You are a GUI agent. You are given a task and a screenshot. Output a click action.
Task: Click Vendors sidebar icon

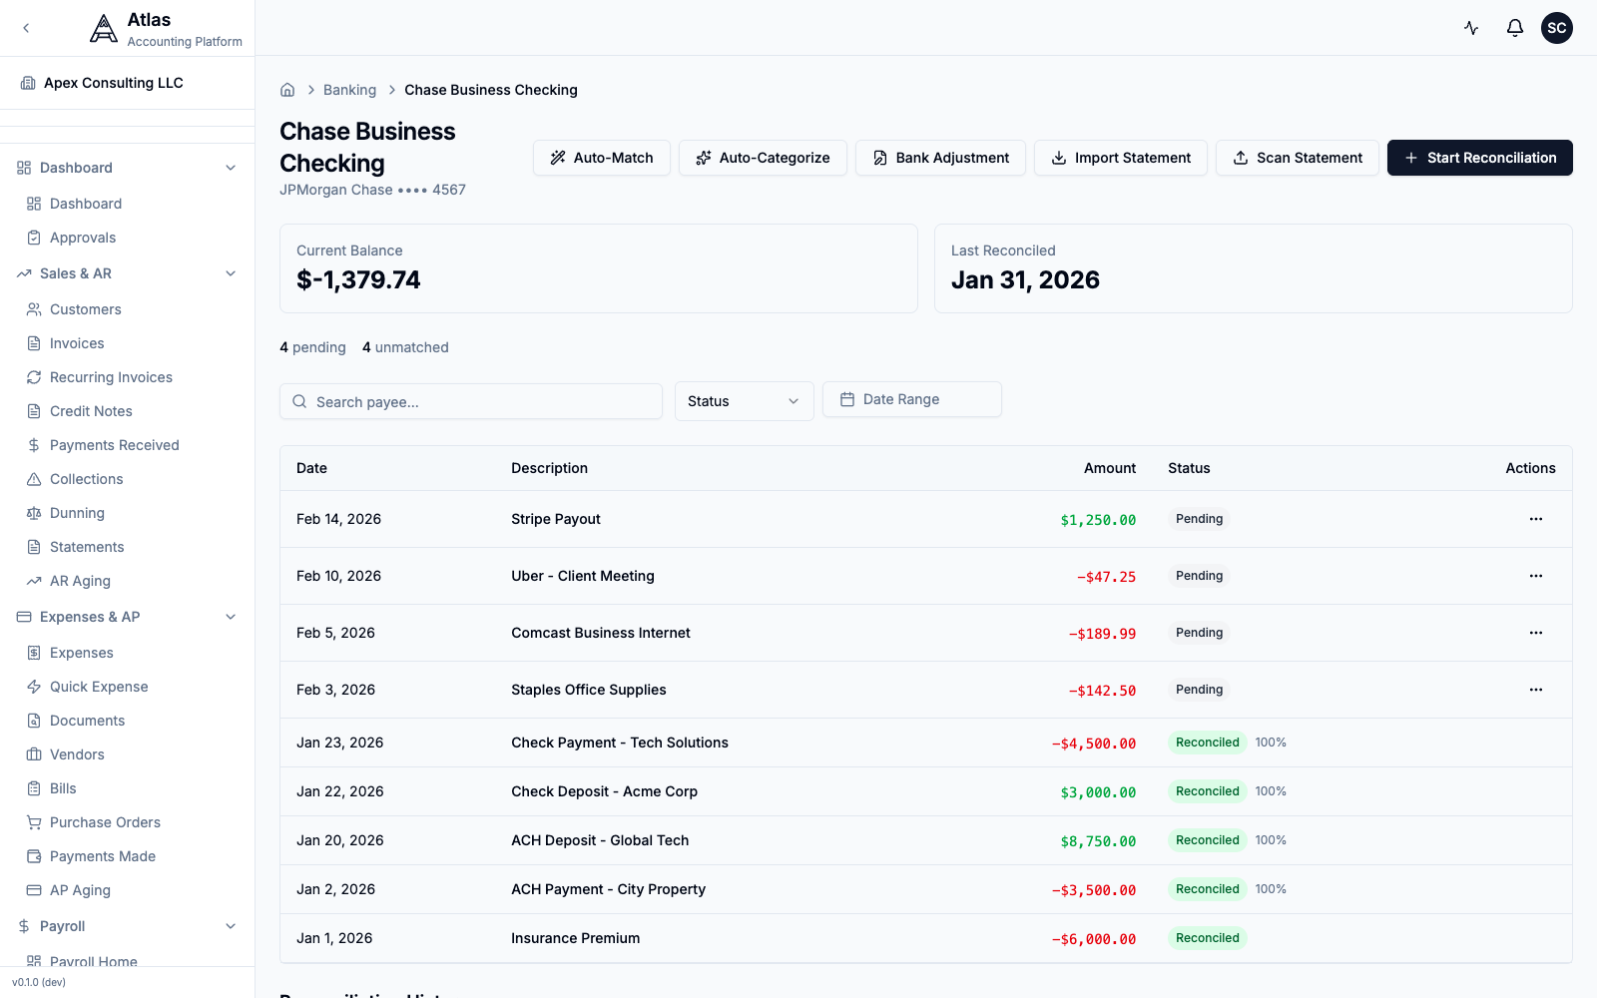(34, 754)
